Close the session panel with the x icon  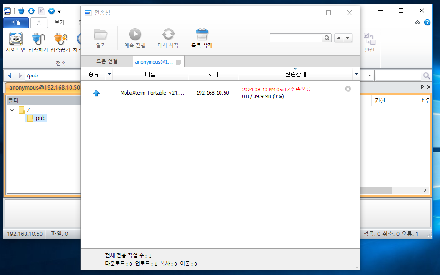click(429, 87)
